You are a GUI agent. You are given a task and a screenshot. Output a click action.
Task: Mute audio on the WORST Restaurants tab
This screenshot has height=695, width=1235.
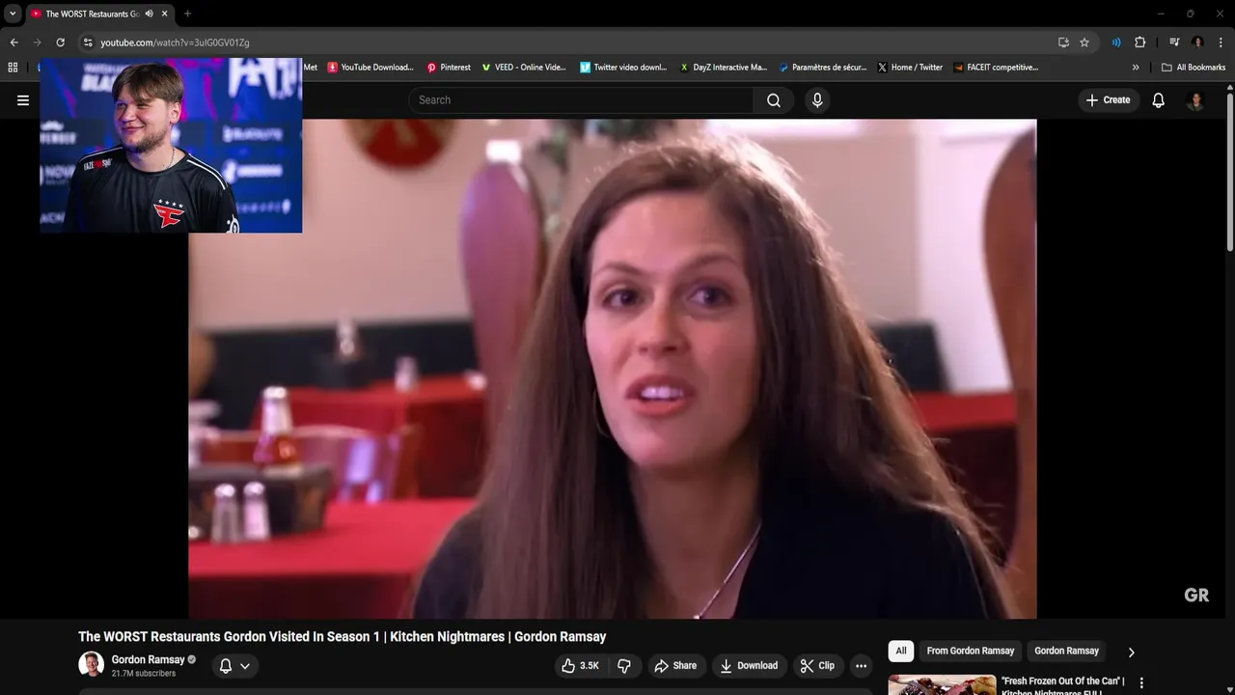click(x=150, y=14)
